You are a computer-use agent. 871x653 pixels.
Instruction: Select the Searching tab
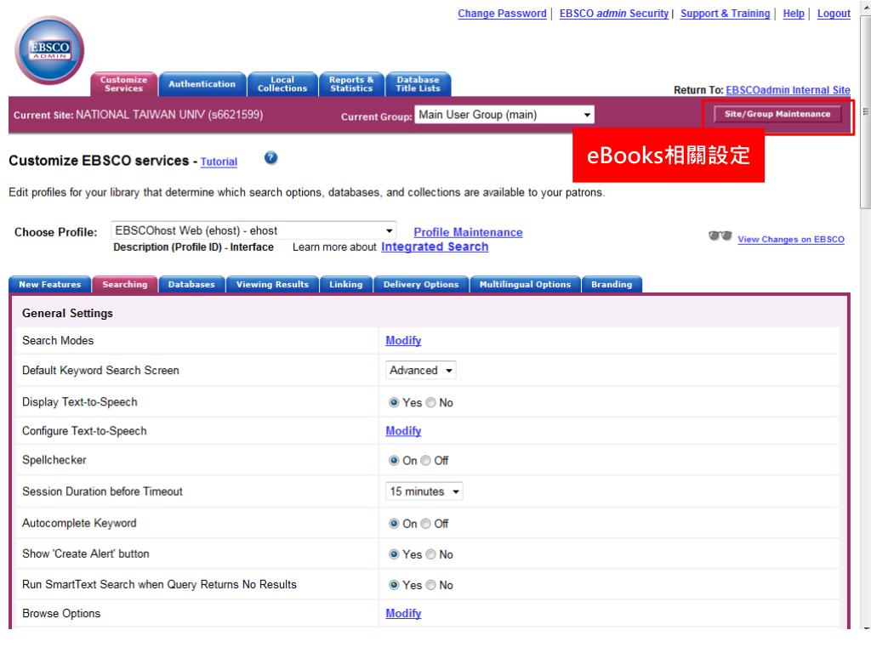(x=124, y=284)
